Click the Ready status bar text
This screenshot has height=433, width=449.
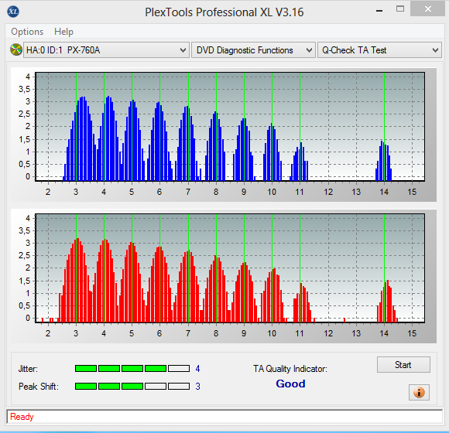[x=22, y=417]
